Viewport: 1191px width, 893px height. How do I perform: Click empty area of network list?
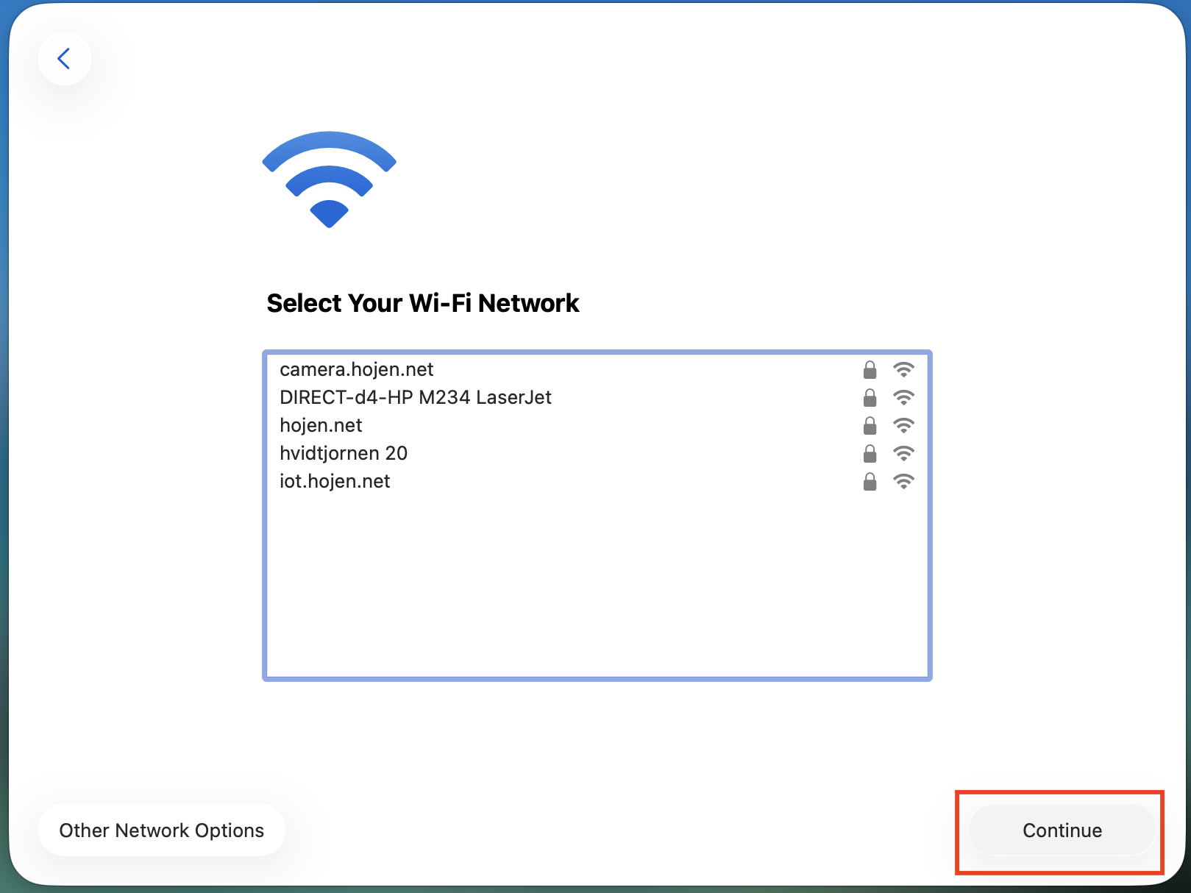[596, 588]
